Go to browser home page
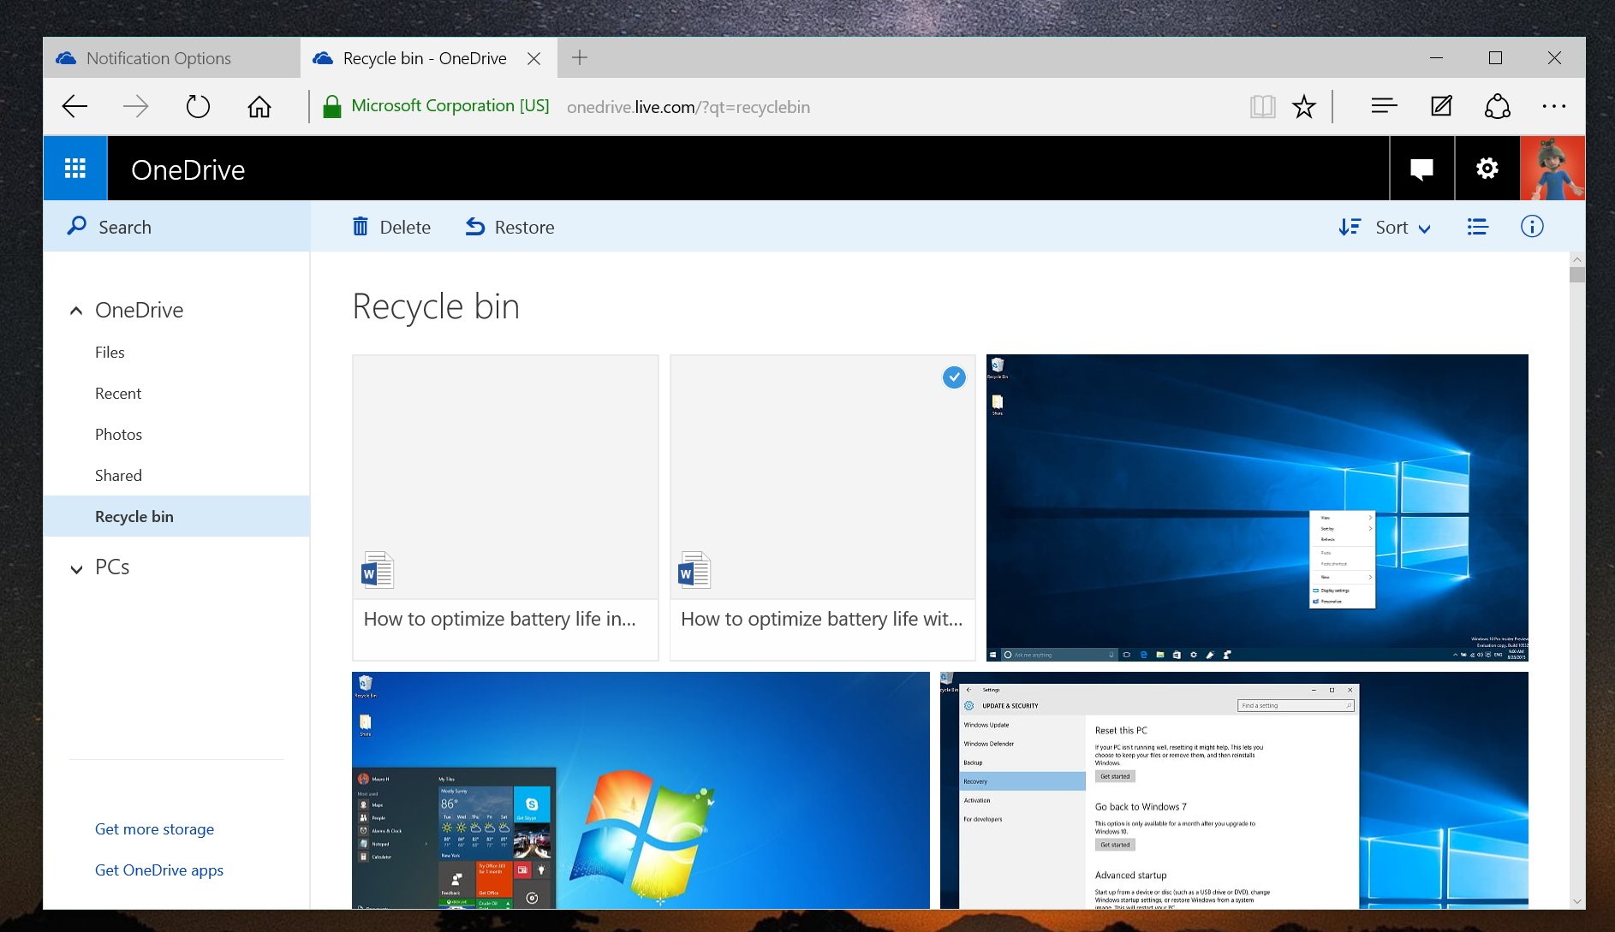 pos(259,106)
